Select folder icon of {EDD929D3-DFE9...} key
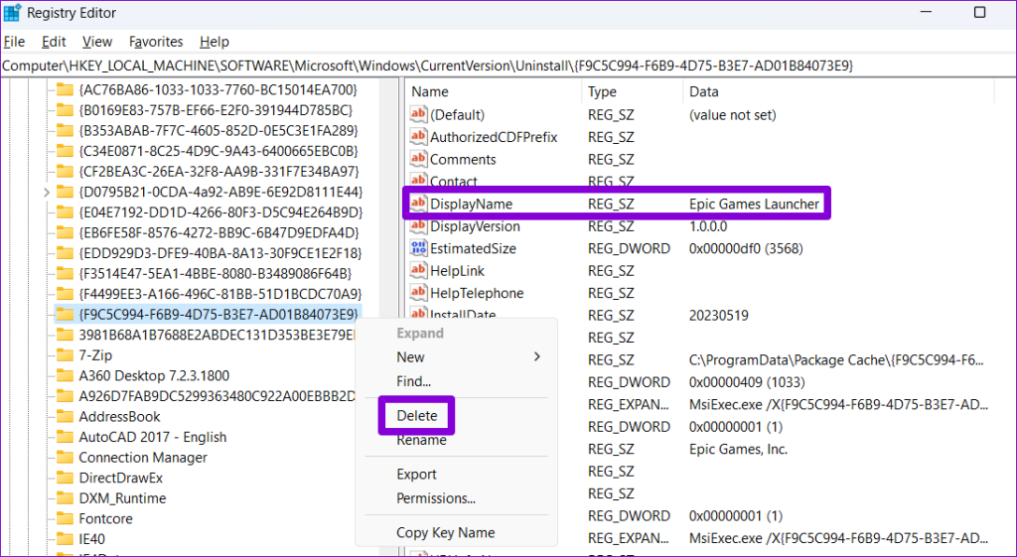1017x557 pixels. coord(65,253)
